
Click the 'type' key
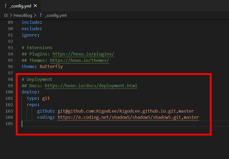[32, 98]
